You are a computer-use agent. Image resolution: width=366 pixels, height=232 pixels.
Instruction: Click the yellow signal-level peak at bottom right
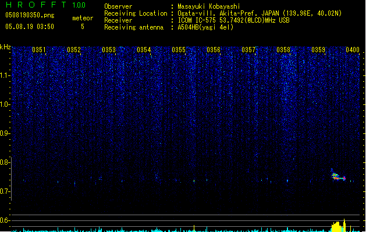[x=339, y=226]
